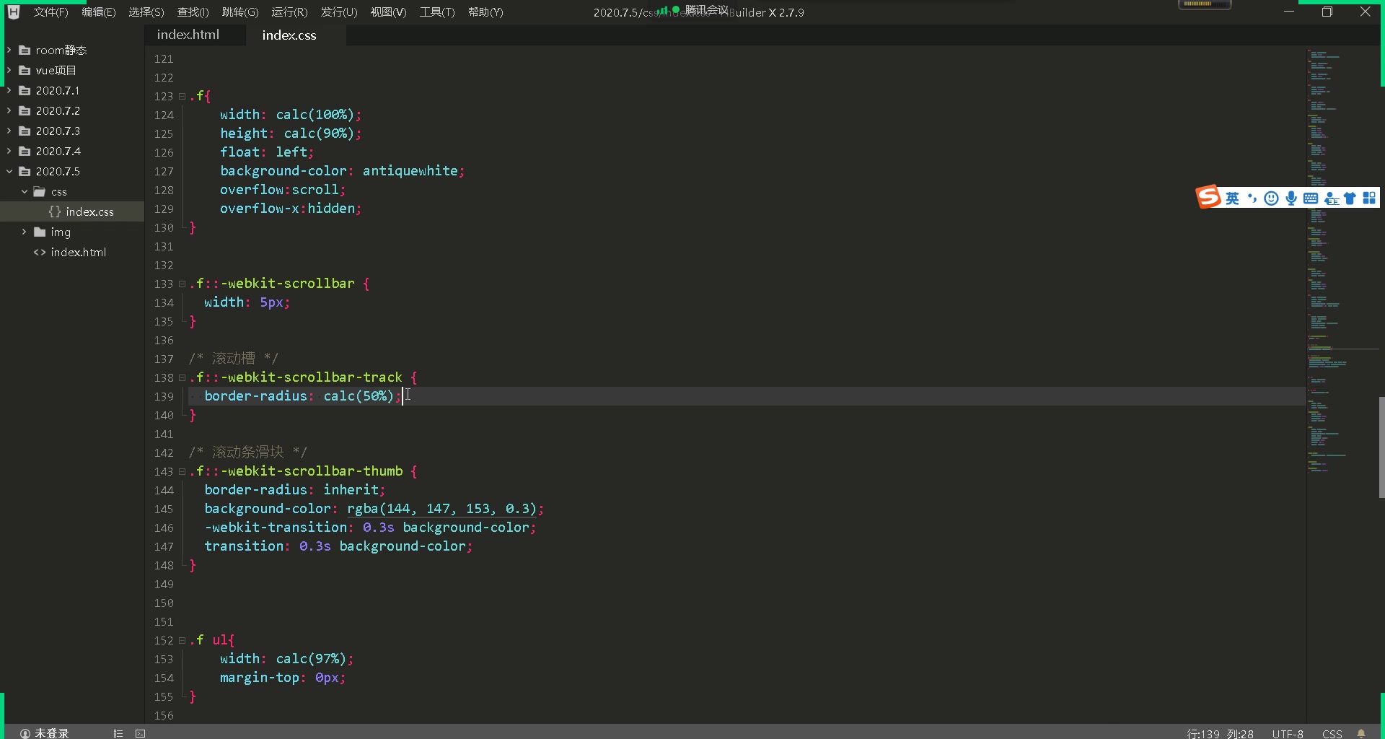The image size is (1385, 739).
Task: Switch to the index.html tab
Action: point(187,34)
